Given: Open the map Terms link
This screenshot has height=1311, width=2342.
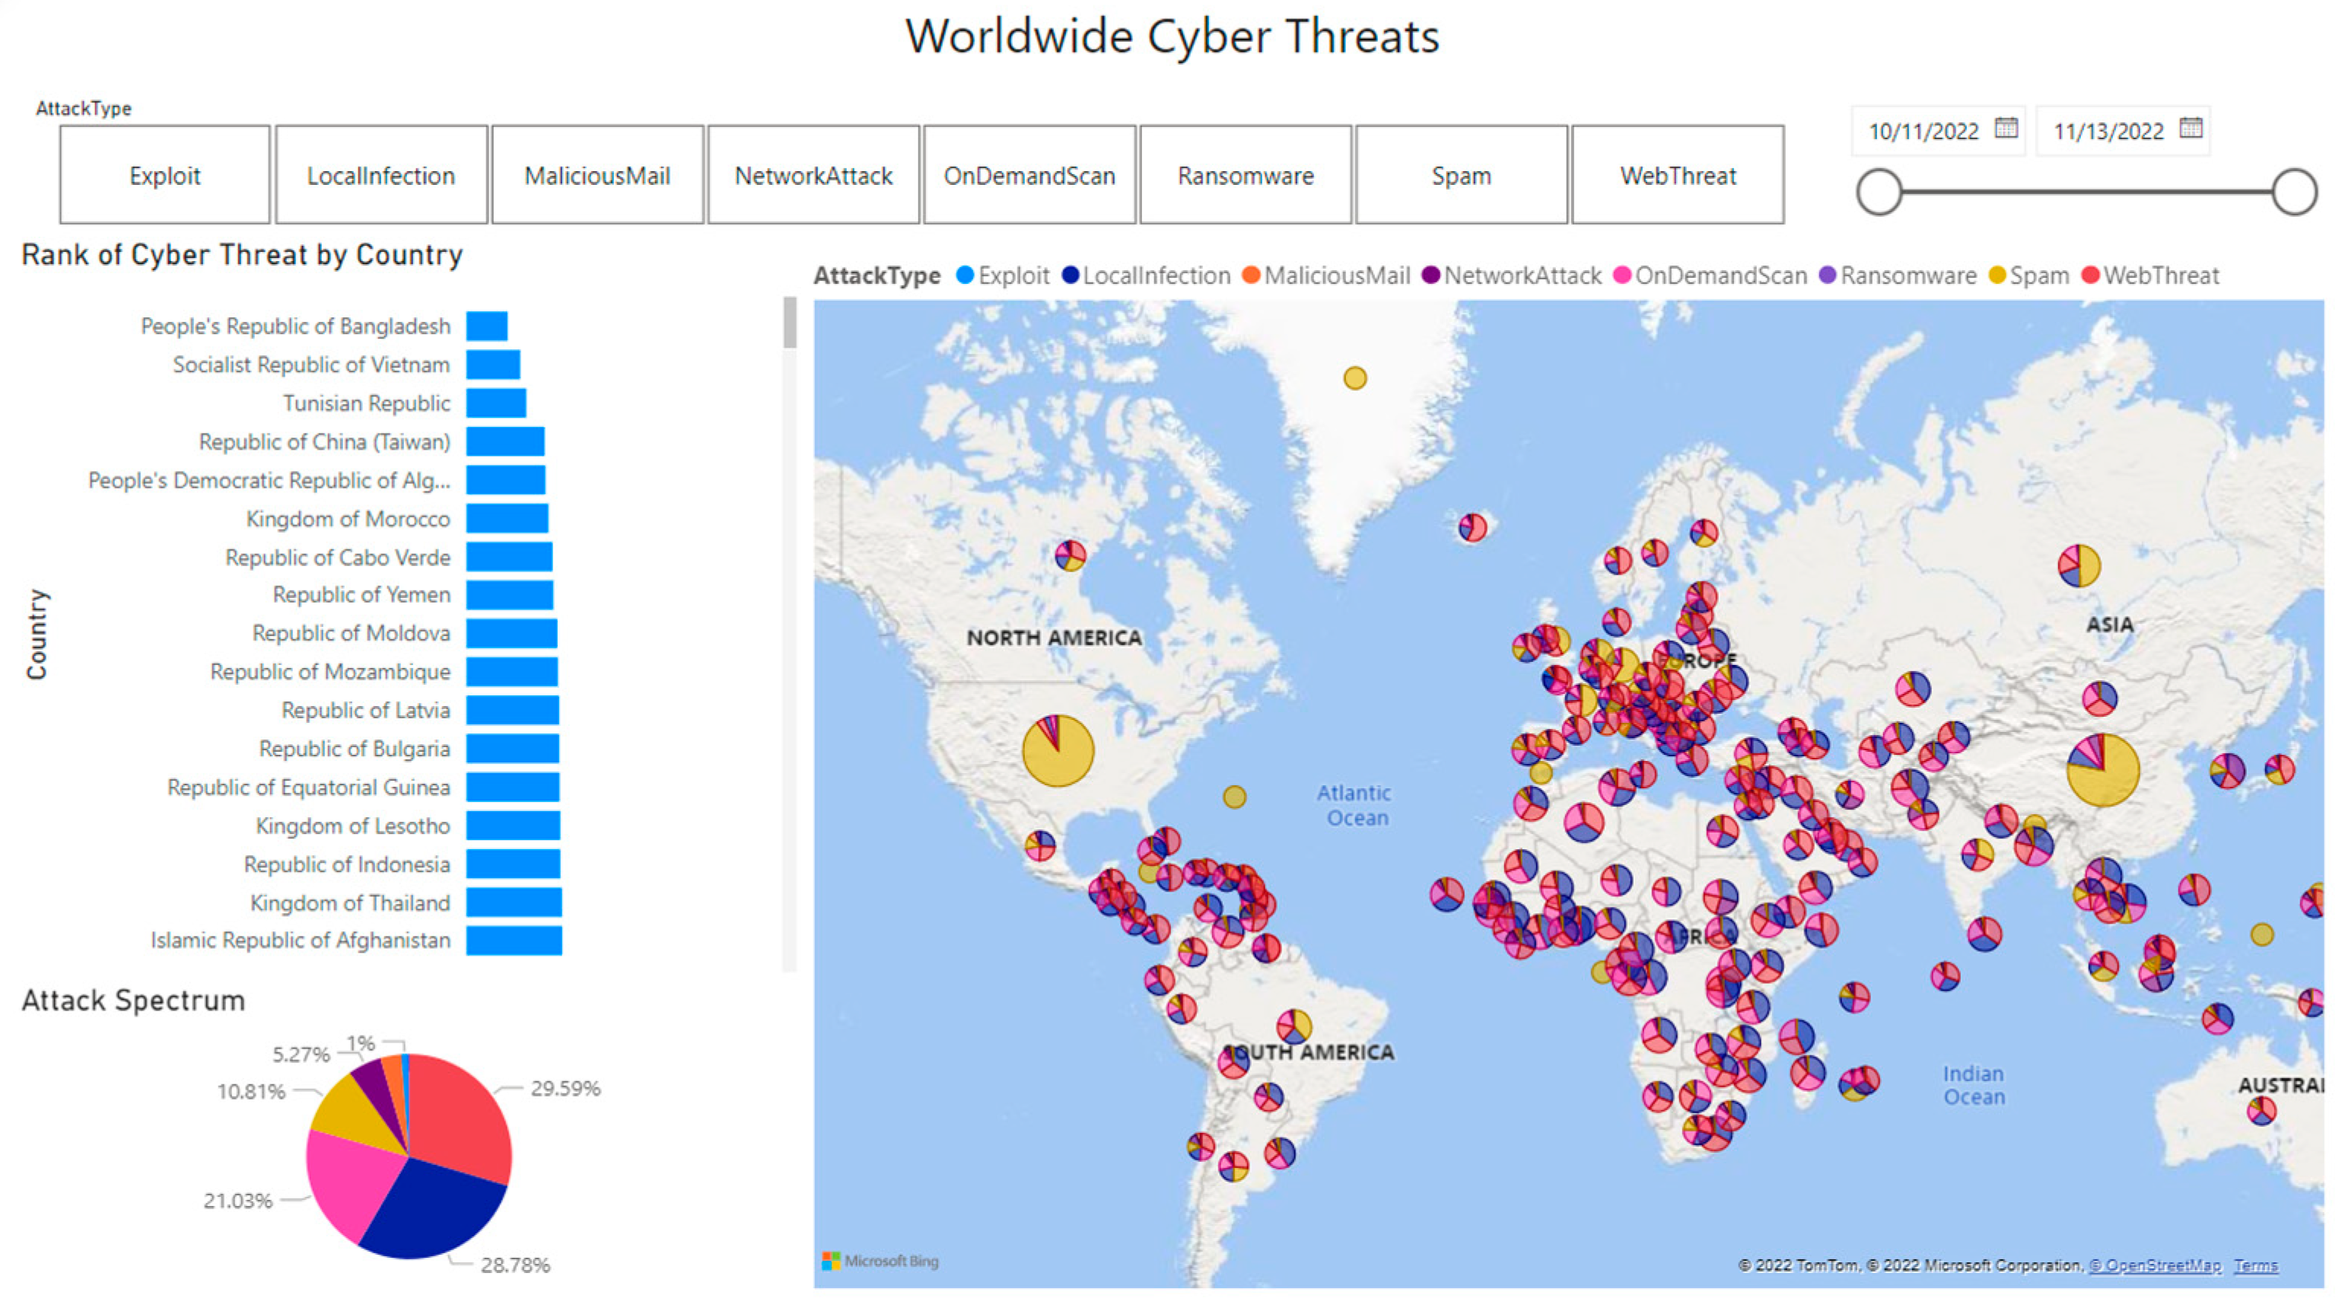Looking at the screenshot, I should pos(2255,1265).
